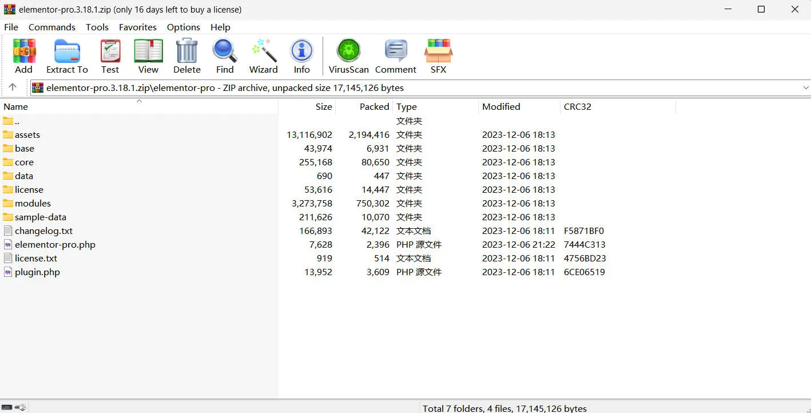Screen dimensions: 811x413
Task: Sort by the Name column header
Action: coord(139,106)
